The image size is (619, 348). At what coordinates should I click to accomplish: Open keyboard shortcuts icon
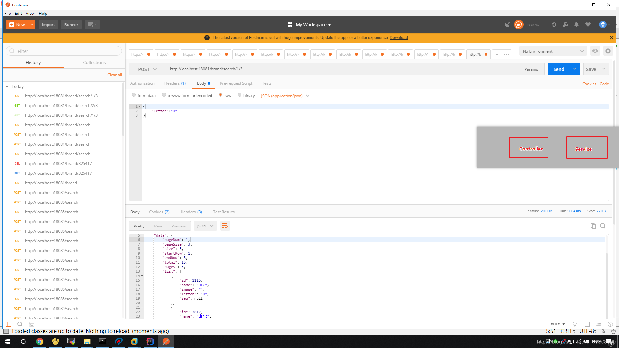point(599,324)
